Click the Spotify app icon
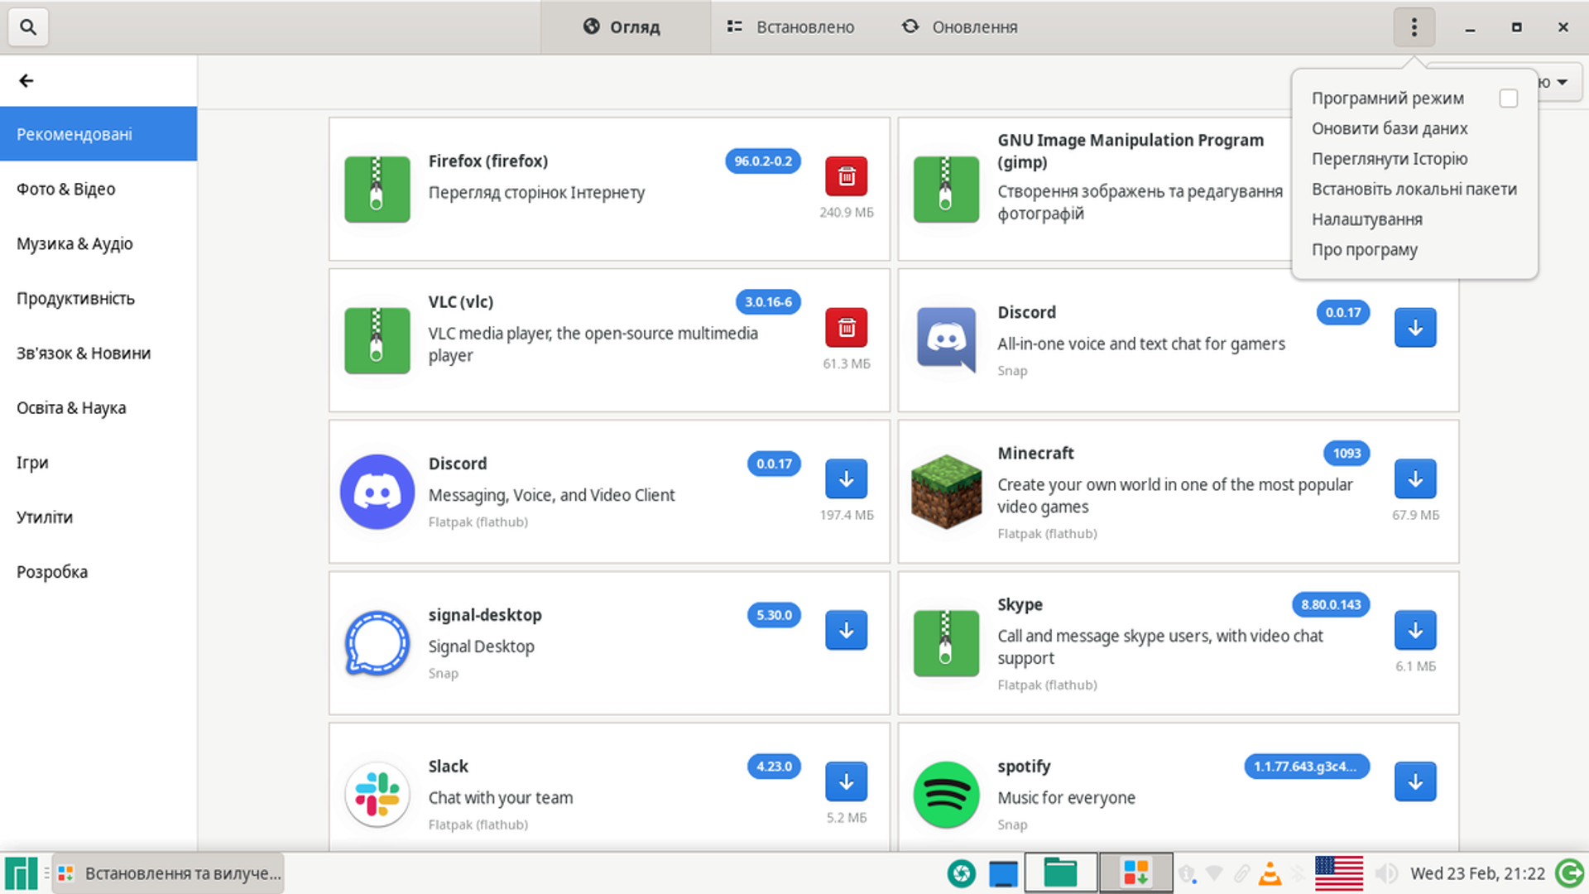 [x=947, y=795]
